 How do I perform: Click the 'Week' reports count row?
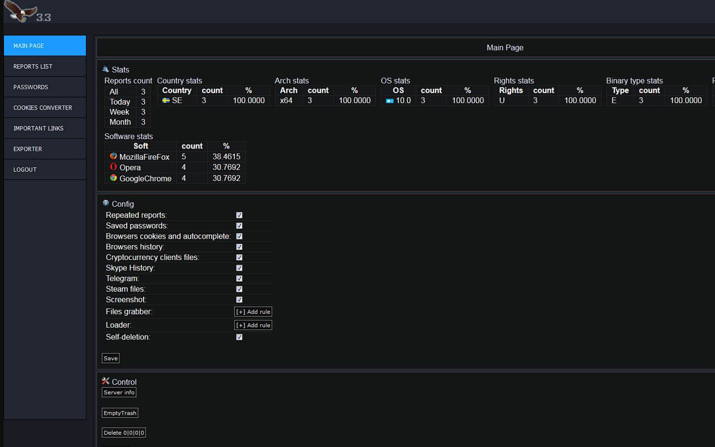(x=127, y=112)
